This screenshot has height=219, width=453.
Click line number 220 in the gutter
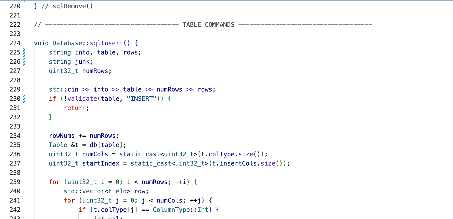pos(15,6)
